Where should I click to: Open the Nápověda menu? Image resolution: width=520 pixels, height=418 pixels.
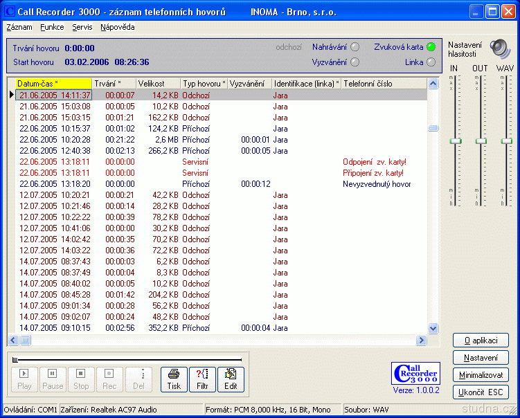(x=117, y=28)
